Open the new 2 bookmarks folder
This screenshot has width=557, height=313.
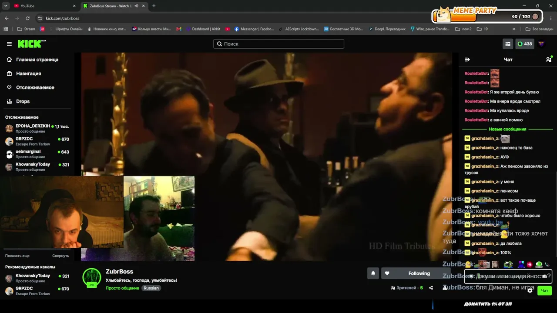(463, 29)
